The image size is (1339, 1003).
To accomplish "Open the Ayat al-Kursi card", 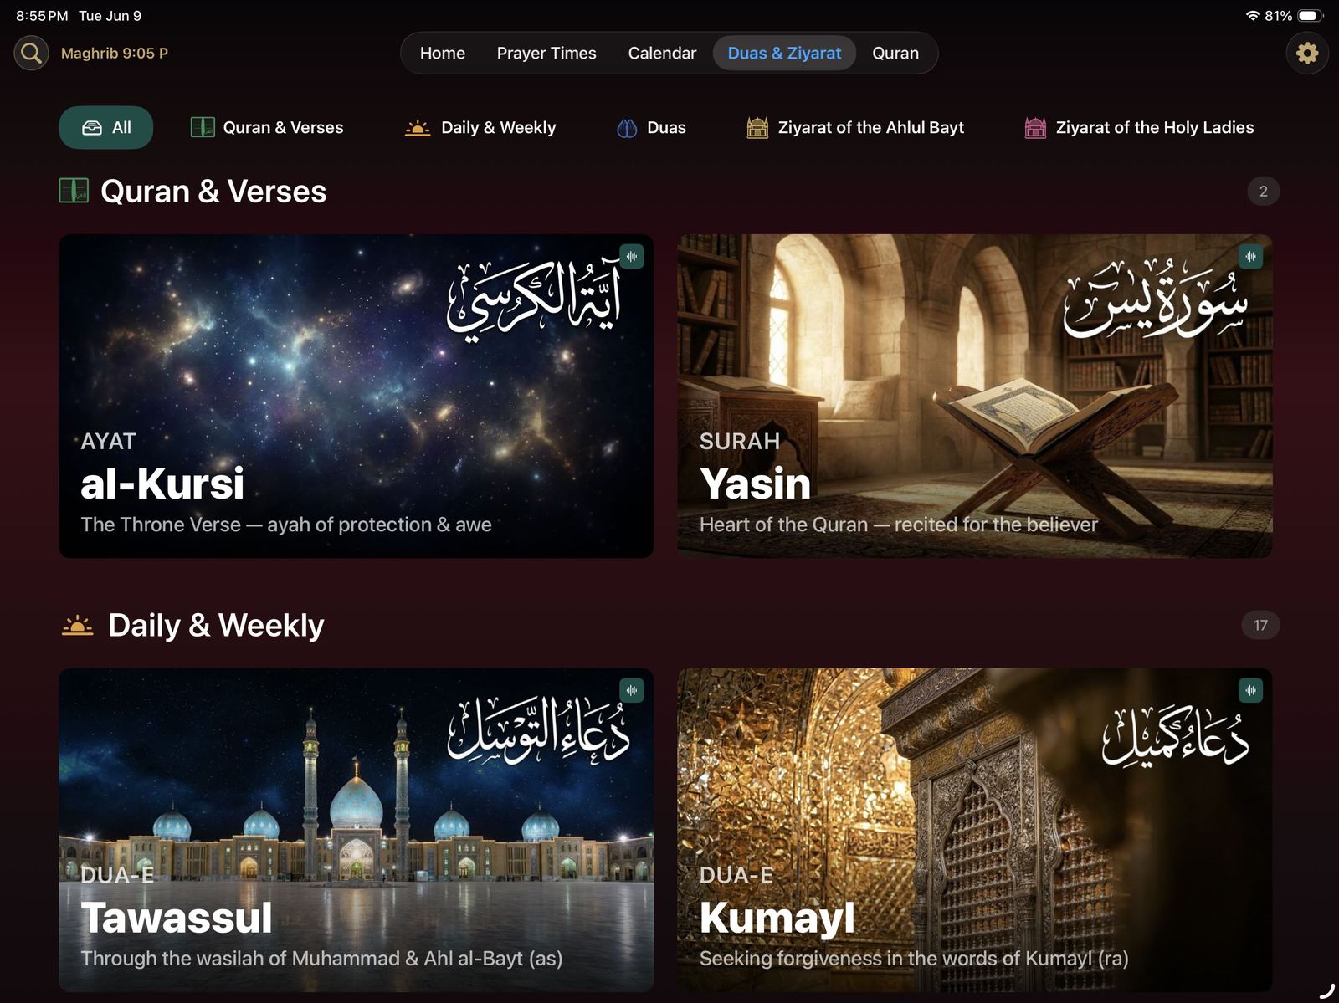I will (356, 396).
